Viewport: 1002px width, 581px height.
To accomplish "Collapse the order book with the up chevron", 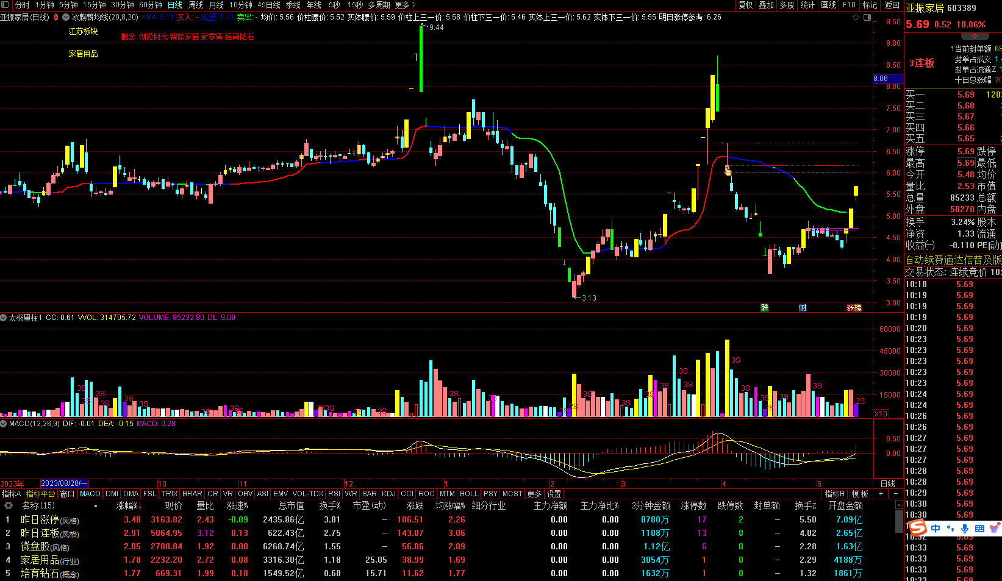I will pyautogui.click(x=975, y=37).
